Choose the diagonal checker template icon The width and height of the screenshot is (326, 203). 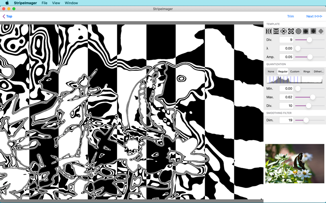[x=291, y=31]
